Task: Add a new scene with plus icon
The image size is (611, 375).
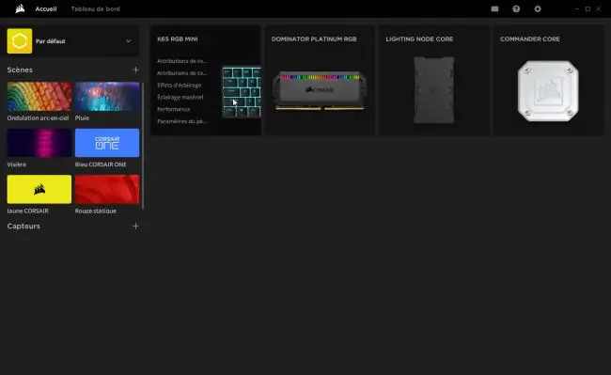Action: click(135, 70)
